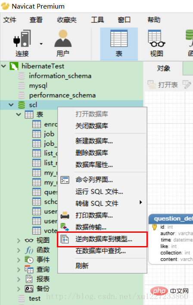Click the 逆向数据库到模型 model icon
193x305 pixels.
click(65, 239)
